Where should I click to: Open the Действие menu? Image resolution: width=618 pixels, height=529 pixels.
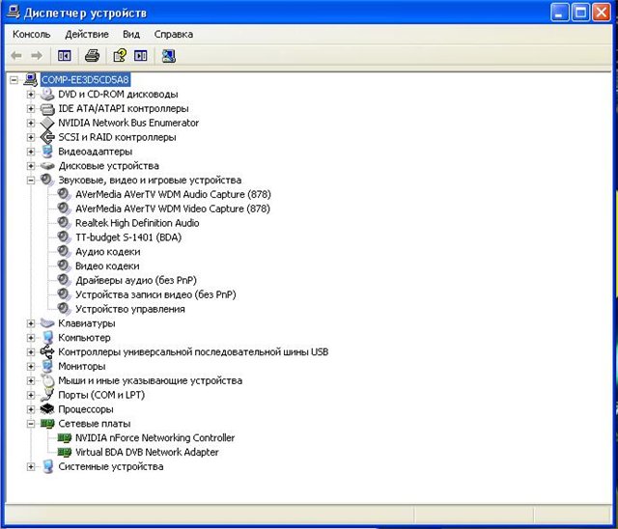[x=87, y=34]
